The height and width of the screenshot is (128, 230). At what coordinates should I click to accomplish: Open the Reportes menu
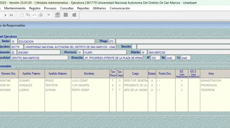83,8
